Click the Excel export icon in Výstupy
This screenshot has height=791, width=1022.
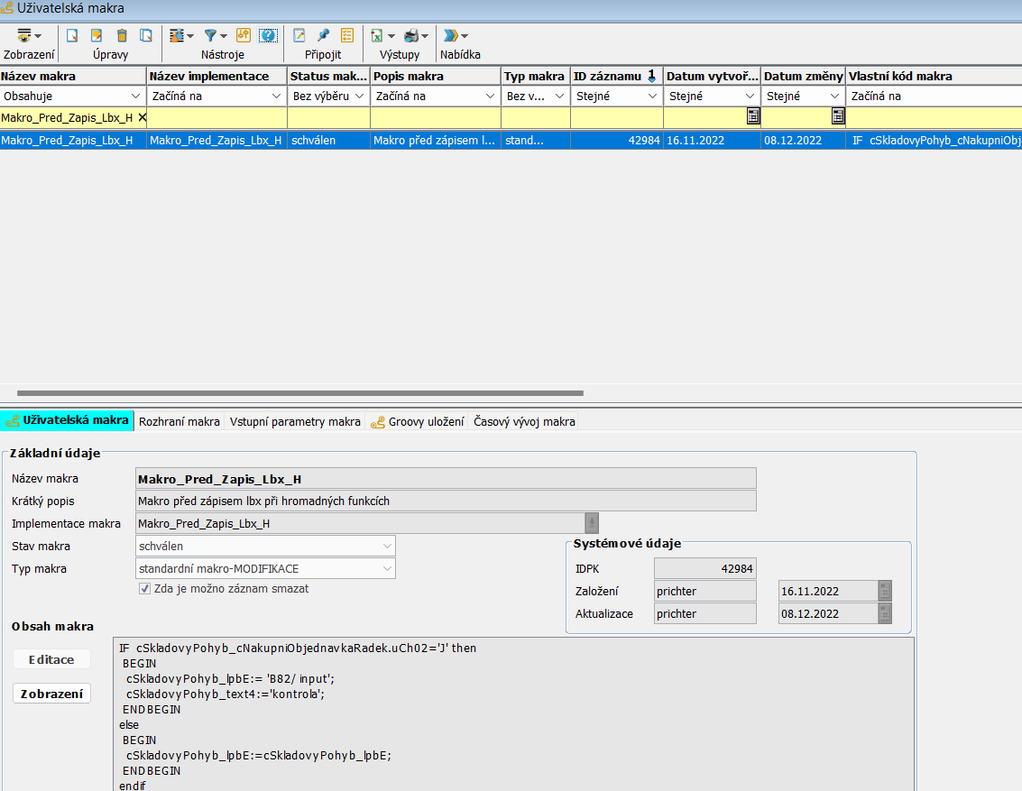pos(377,36)
